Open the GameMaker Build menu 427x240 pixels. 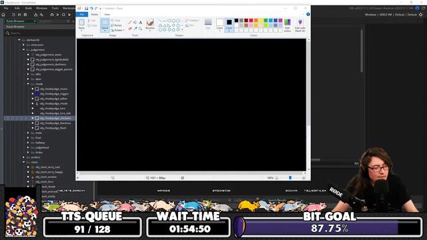tap(28, 8)
